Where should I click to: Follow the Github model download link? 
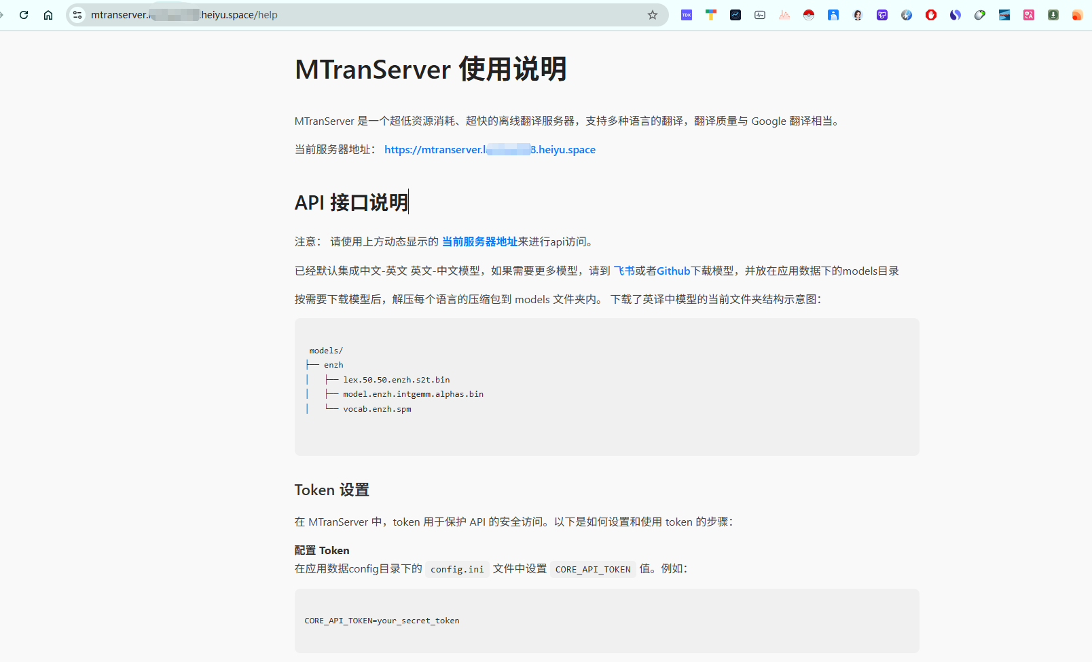point(673,271)
